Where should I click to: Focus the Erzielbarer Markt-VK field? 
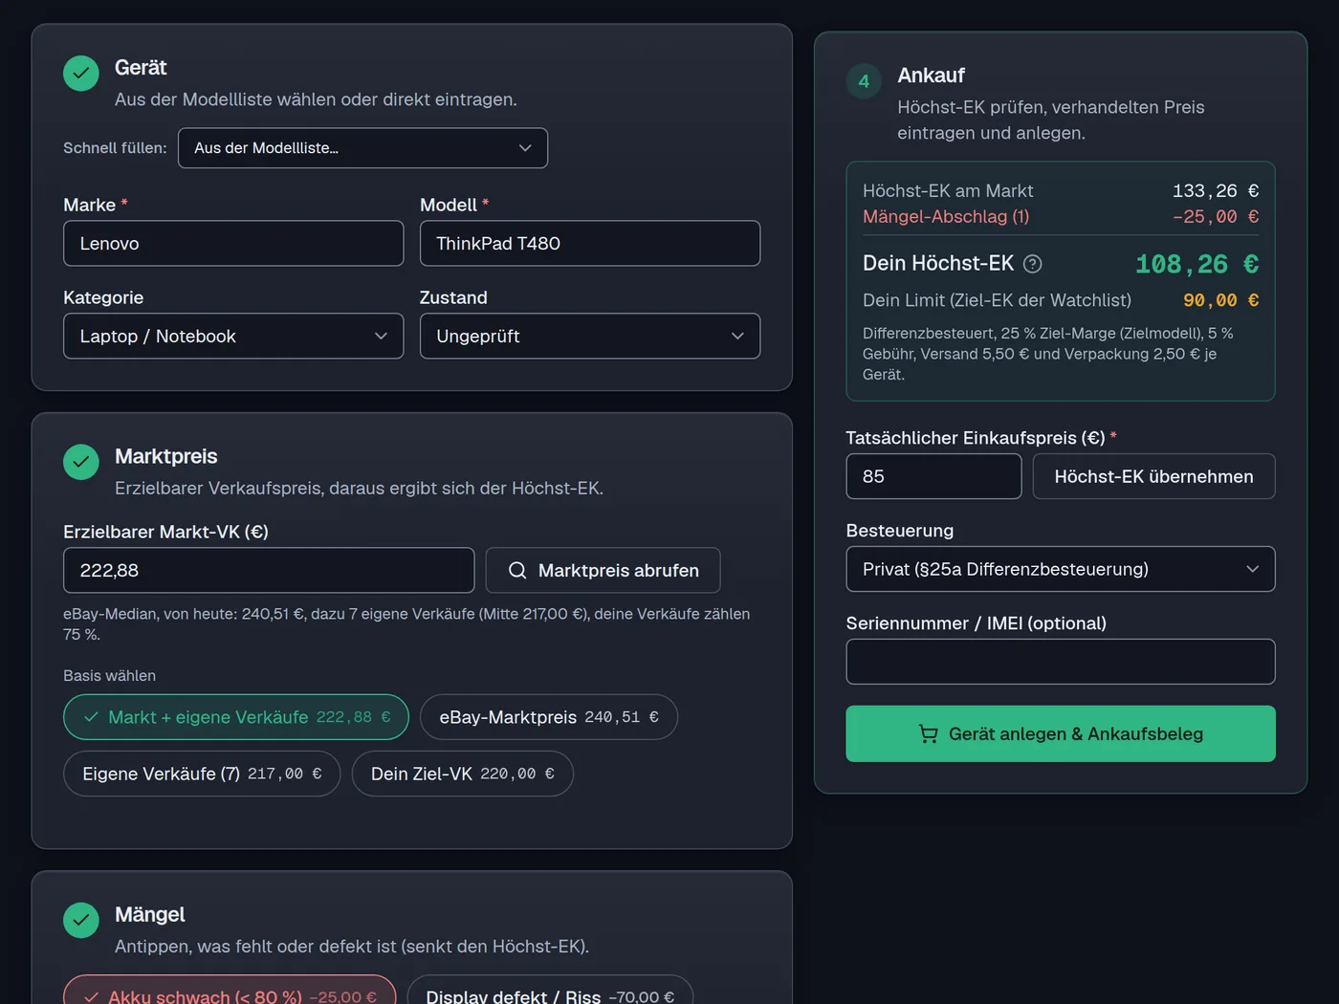(x=269, y=570)
